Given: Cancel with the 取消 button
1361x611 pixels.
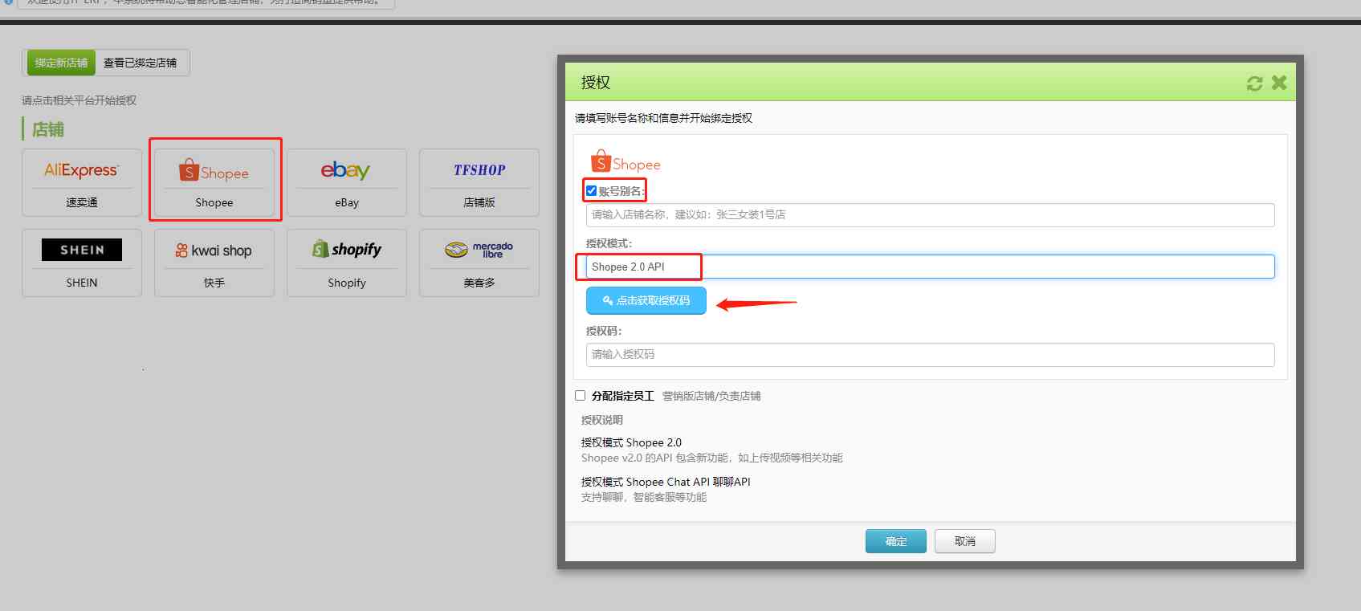Looking at the screenshot, I should [965, 541].
